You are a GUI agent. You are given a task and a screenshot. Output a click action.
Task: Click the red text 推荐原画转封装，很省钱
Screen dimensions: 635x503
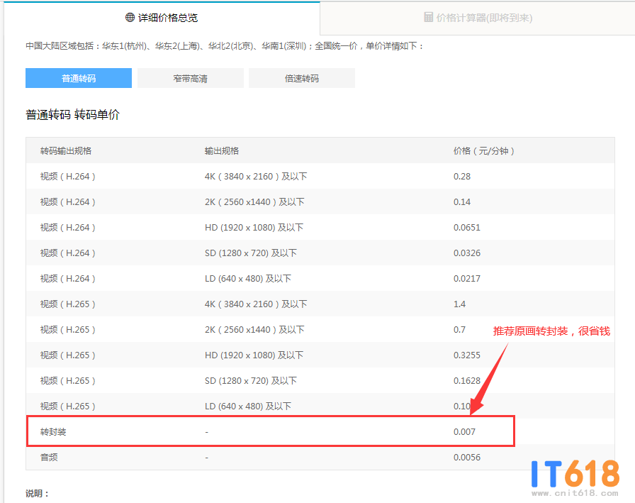coord(551,331)
